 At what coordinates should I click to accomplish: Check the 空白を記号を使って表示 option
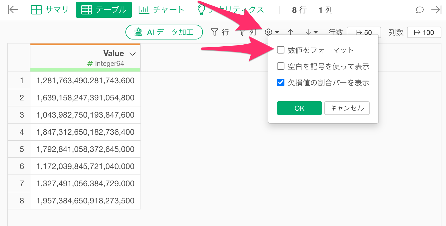click(x=281, y=66)
